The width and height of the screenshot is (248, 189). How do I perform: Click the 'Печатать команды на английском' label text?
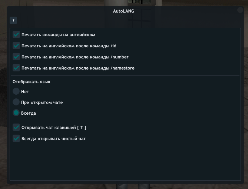[58, 35]
